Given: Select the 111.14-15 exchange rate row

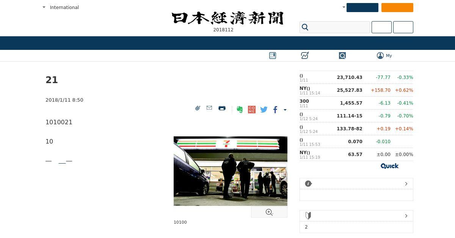Looking at the screenshot, I should click(356, 116).
